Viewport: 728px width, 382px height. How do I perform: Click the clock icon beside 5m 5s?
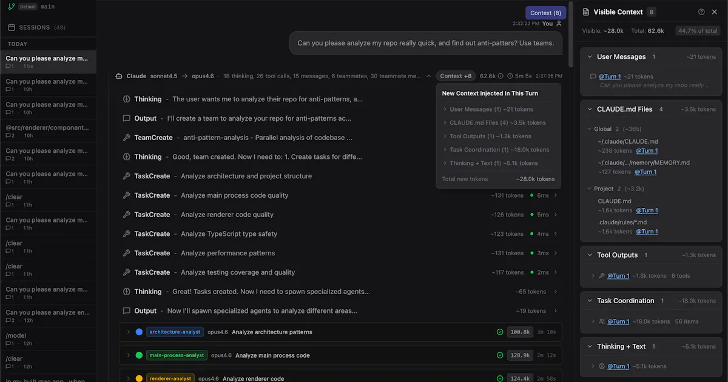coord(510,76)
